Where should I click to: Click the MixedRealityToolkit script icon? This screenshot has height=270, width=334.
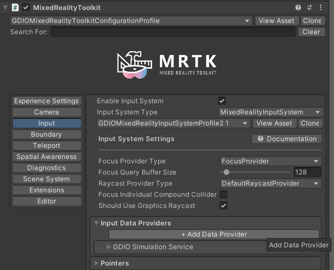pyautogui.click(x=15, y=7)
